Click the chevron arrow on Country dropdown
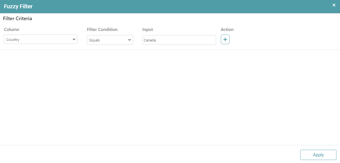 (74, 40)
